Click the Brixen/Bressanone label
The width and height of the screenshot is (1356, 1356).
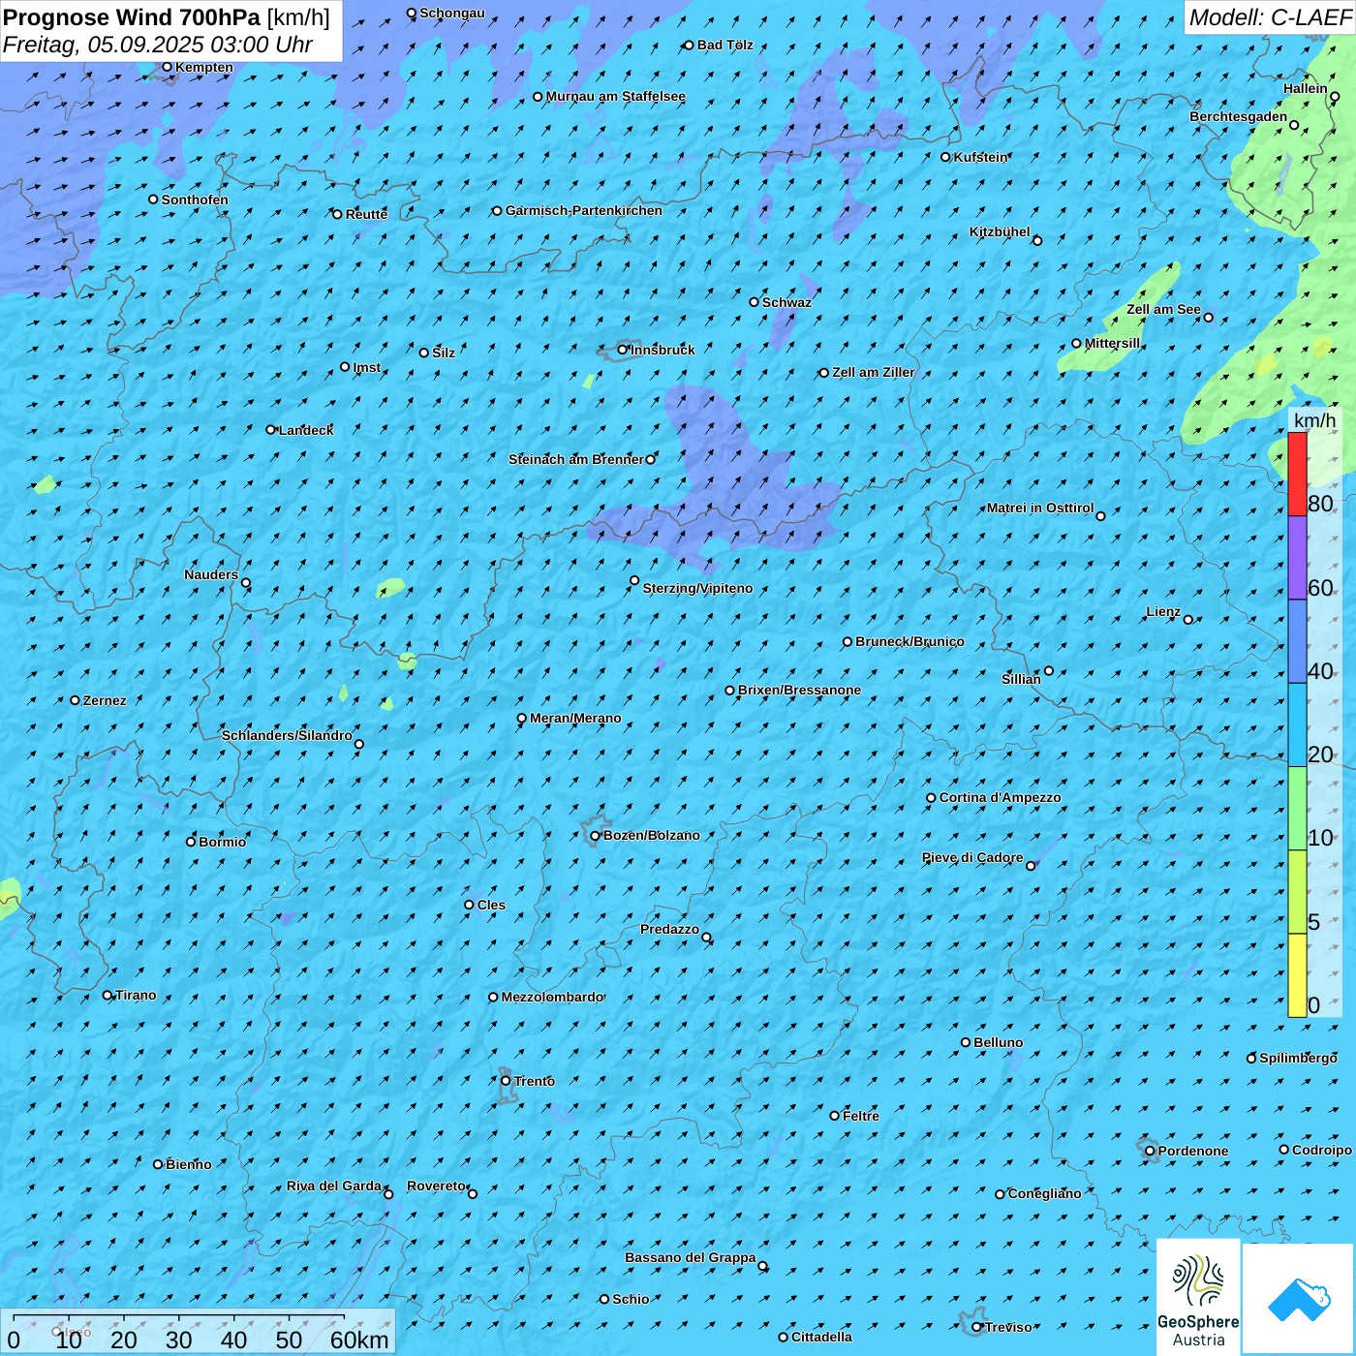click(799, 690)
